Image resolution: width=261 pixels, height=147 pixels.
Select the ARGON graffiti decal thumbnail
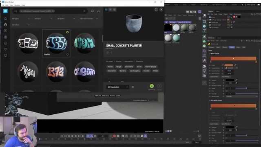[28, 72]
